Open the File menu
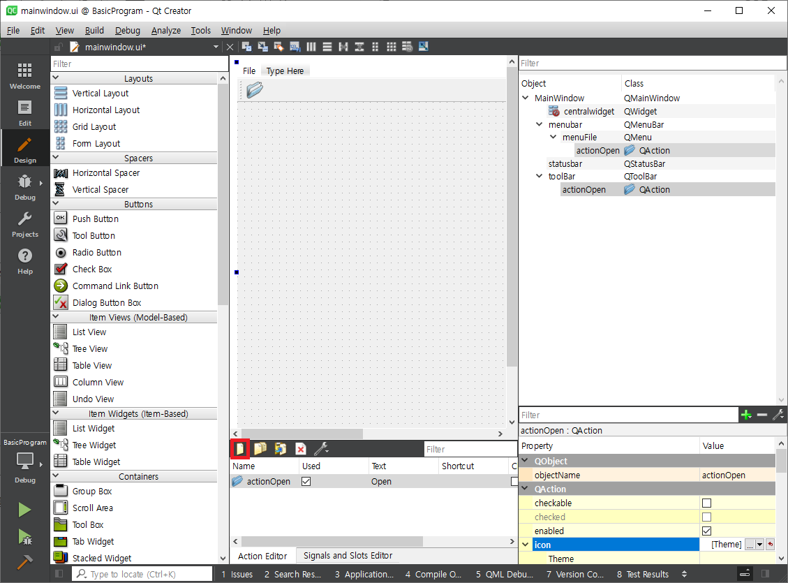 tap(13, 31)
